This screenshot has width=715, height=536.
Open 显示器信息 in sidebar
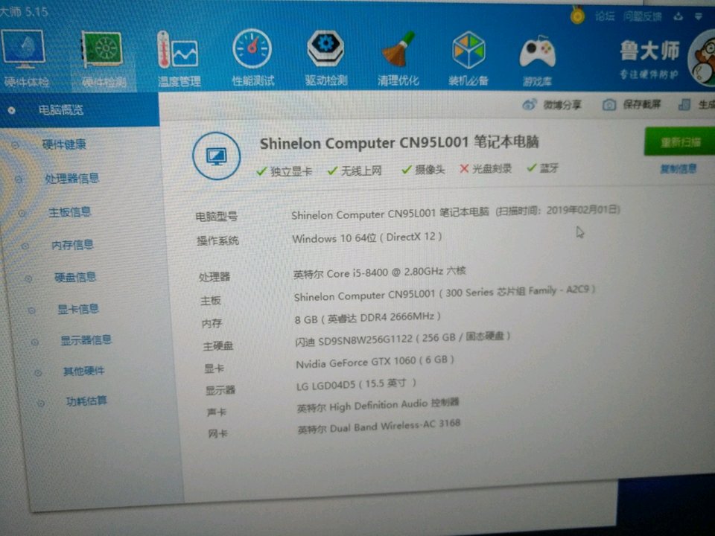(x=86, y=340)
